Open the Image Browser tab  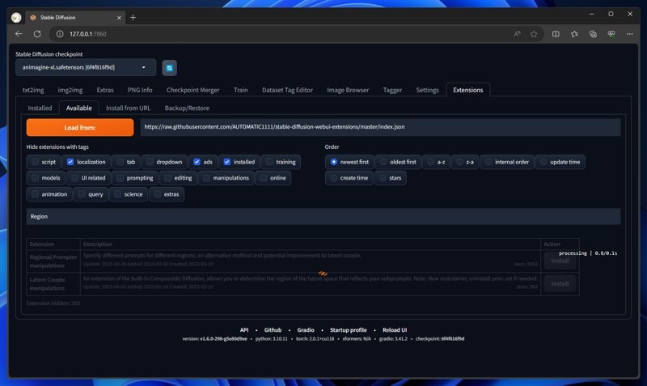coord(348,90)
